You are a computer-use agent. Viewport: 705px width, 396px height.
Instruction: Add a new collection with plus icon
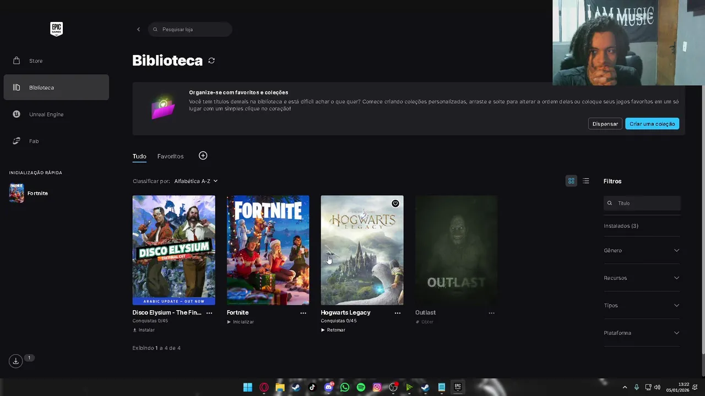203,156
